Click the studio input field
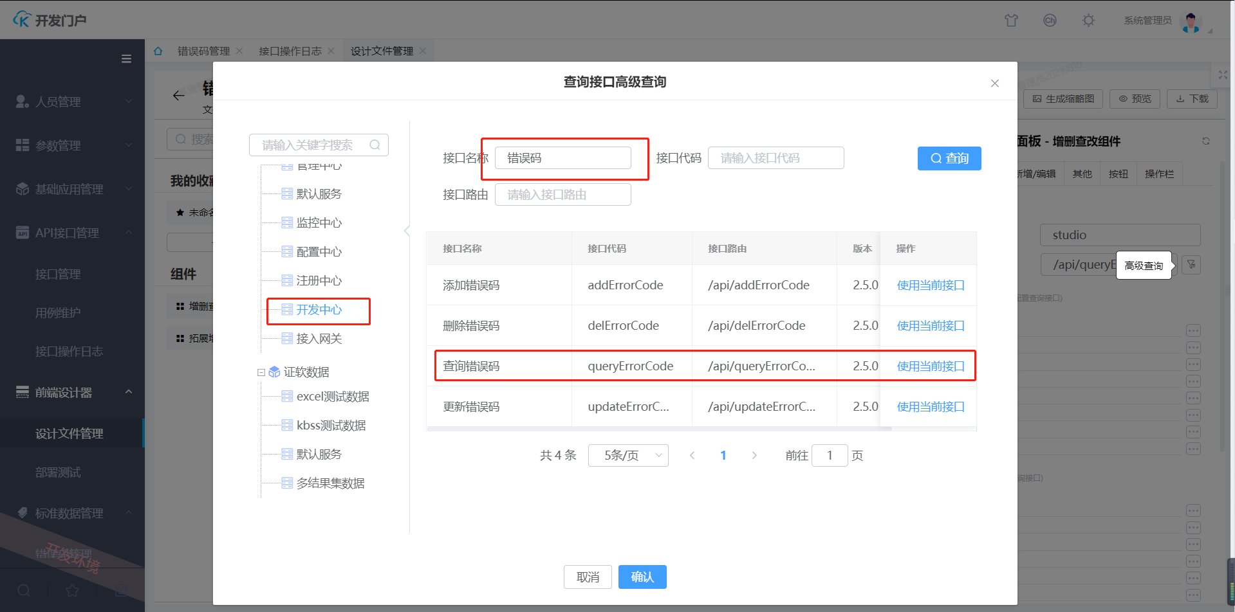Image resolution: width=1235 pixels, height=612 pixels. coord(1120,235)
